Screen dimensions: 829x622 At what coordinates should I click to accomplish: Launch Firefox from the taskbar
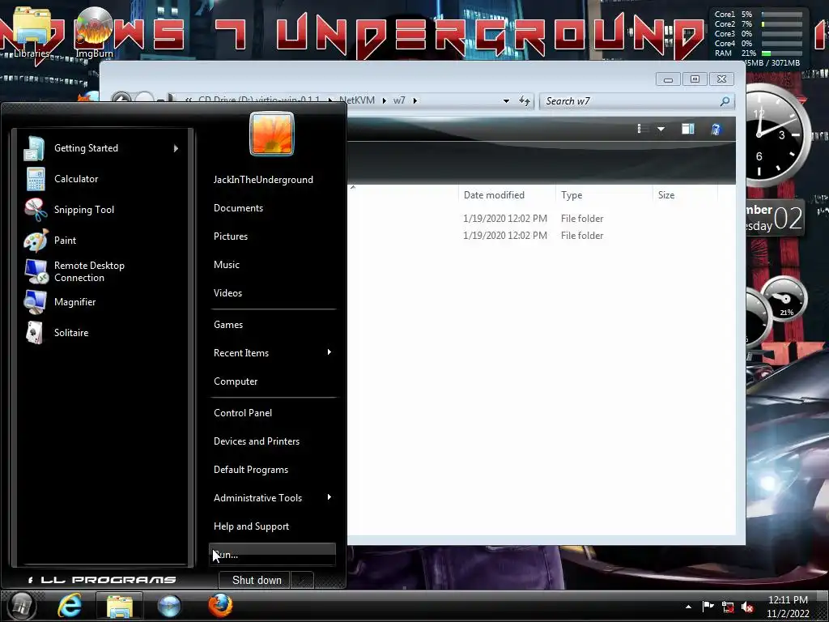[x=220, y=606]
